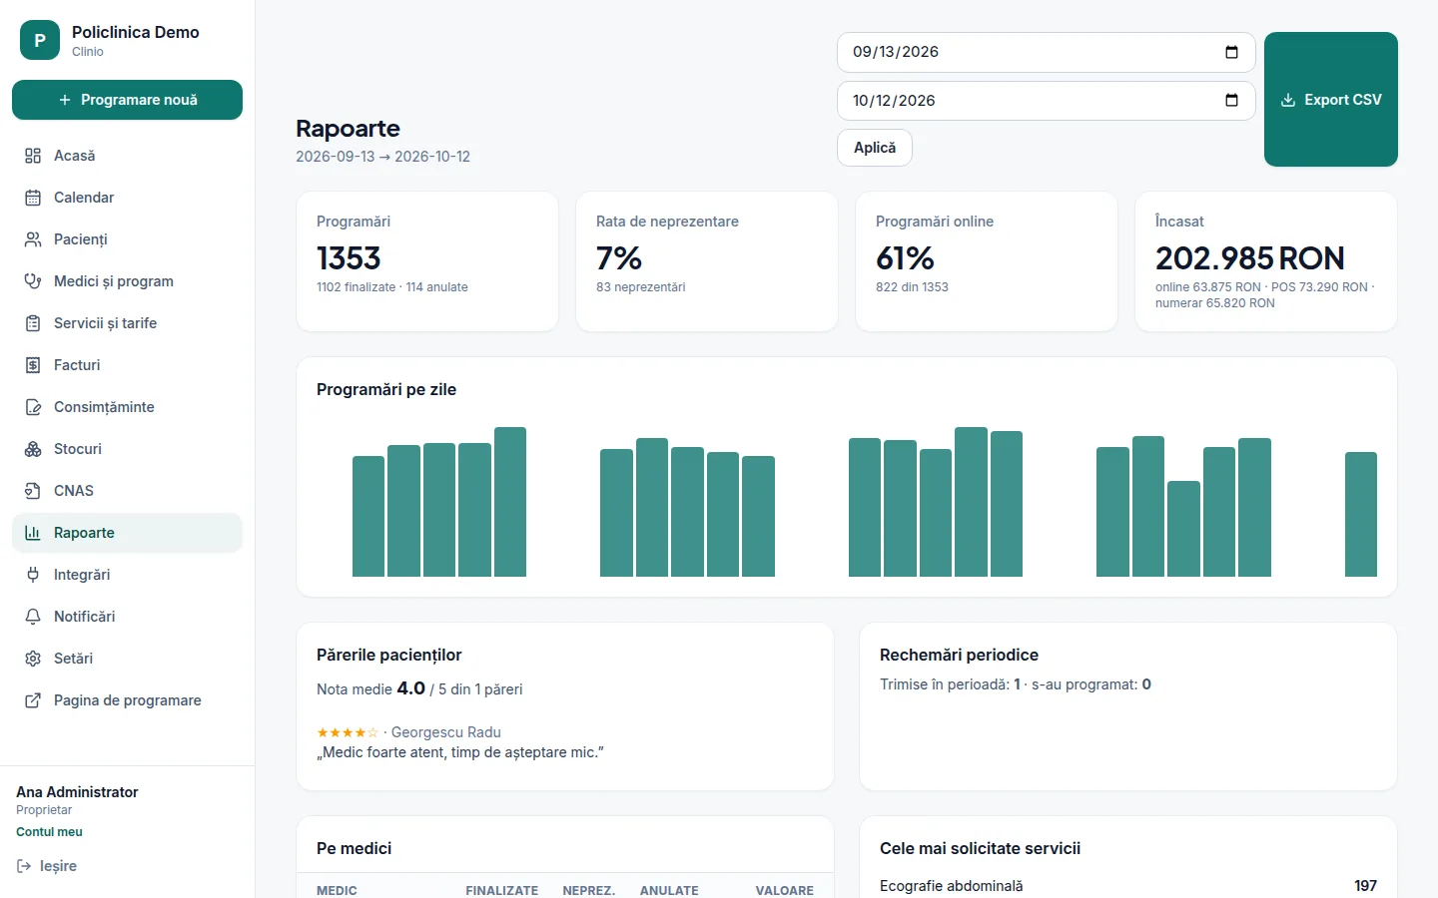This screenshot has width=1438, height=898.
Task: Click the clipboard icon for Servicii și tarife
Action: (x=33, y=323)
